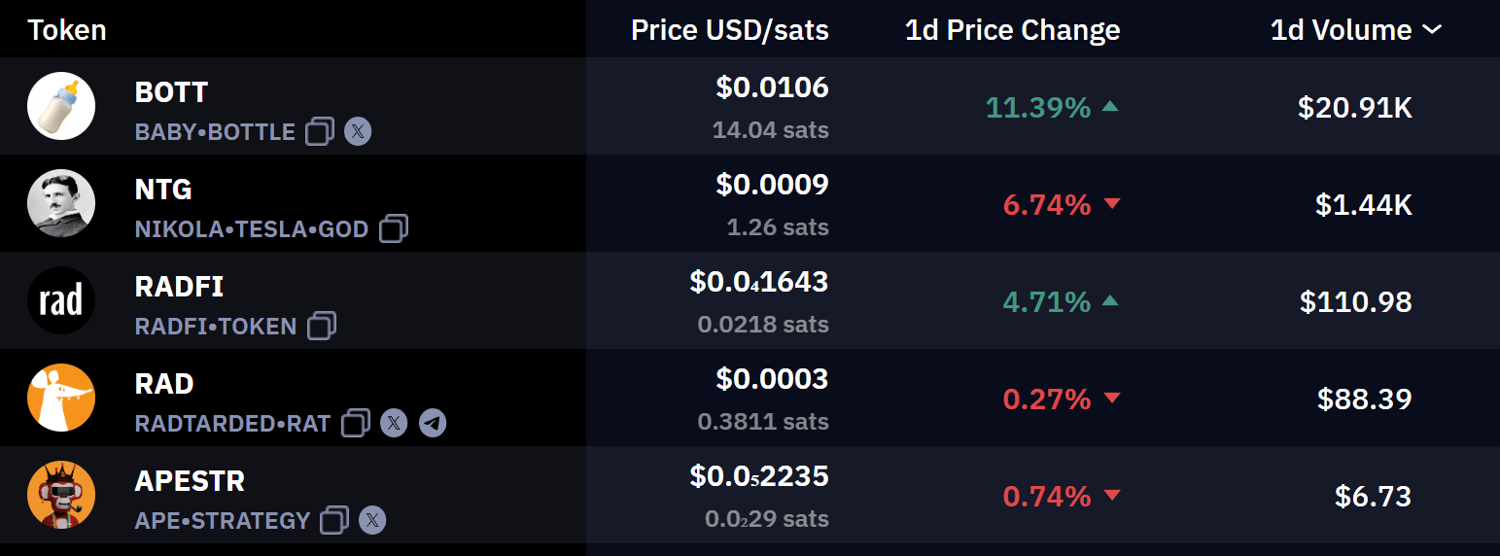The height and width of the screenshot is (556, 1500).
Task: Open the BOTT token row
Action: (x=750, y=106)
